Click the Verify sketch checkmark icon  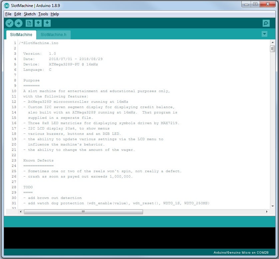pyautogui.click(x=9, y=23)
